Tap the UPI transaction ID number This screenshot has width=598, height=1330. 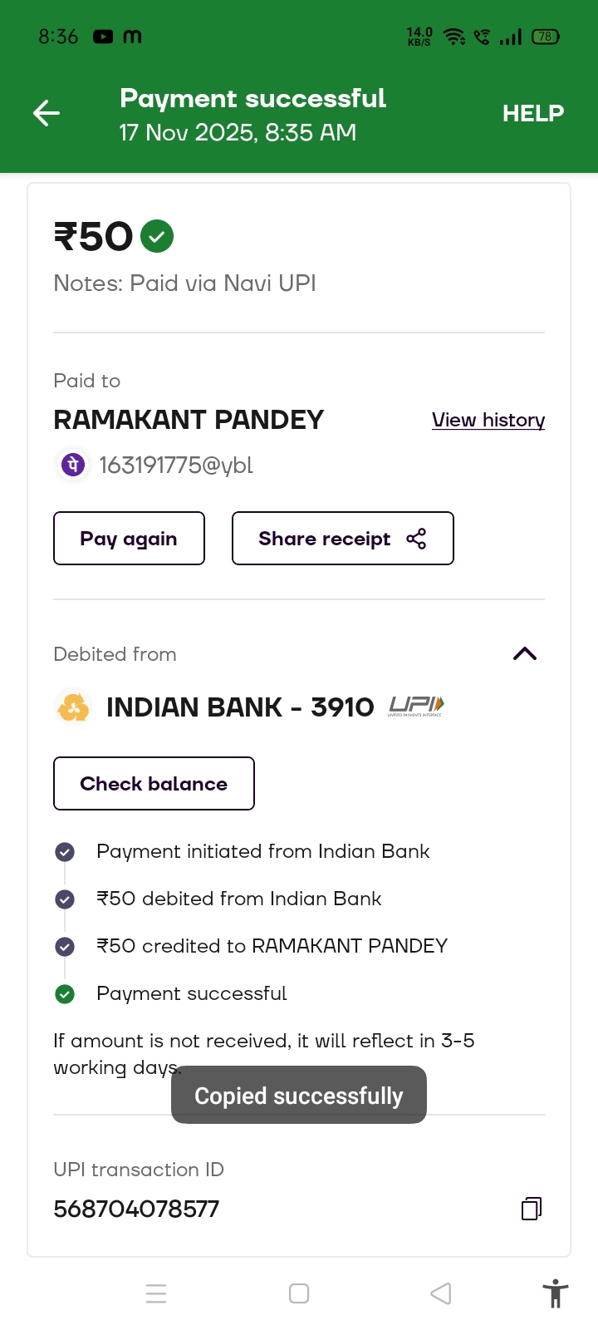click(x=136, y=1209)
